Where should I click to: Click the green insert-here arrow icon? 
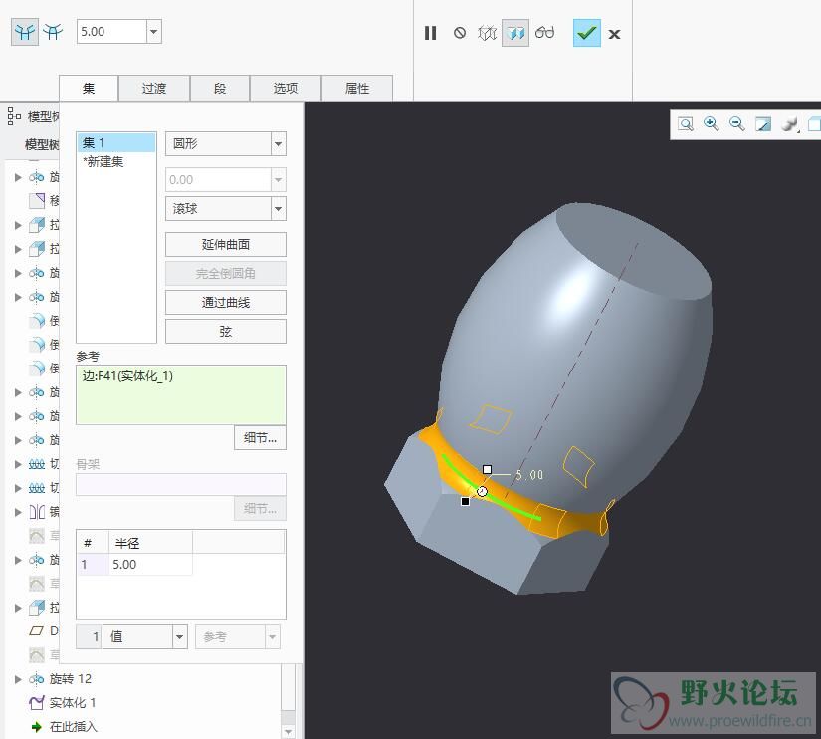[x=37, y=727]
